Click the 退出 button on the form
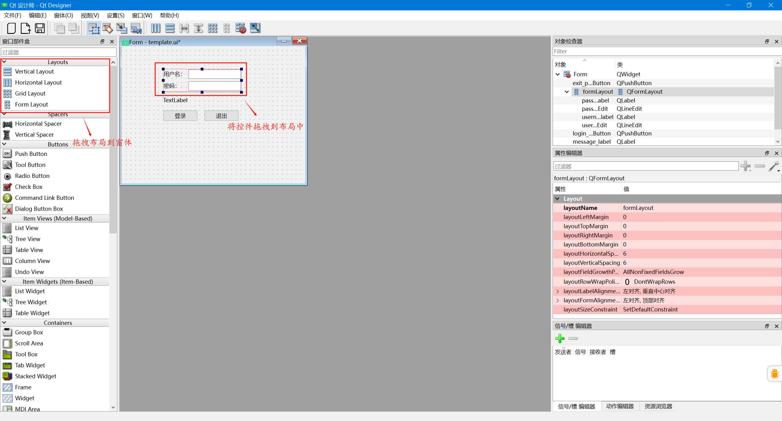Image resolution: width=782 pixels, height=421 pixels. [x=221, y=116]
